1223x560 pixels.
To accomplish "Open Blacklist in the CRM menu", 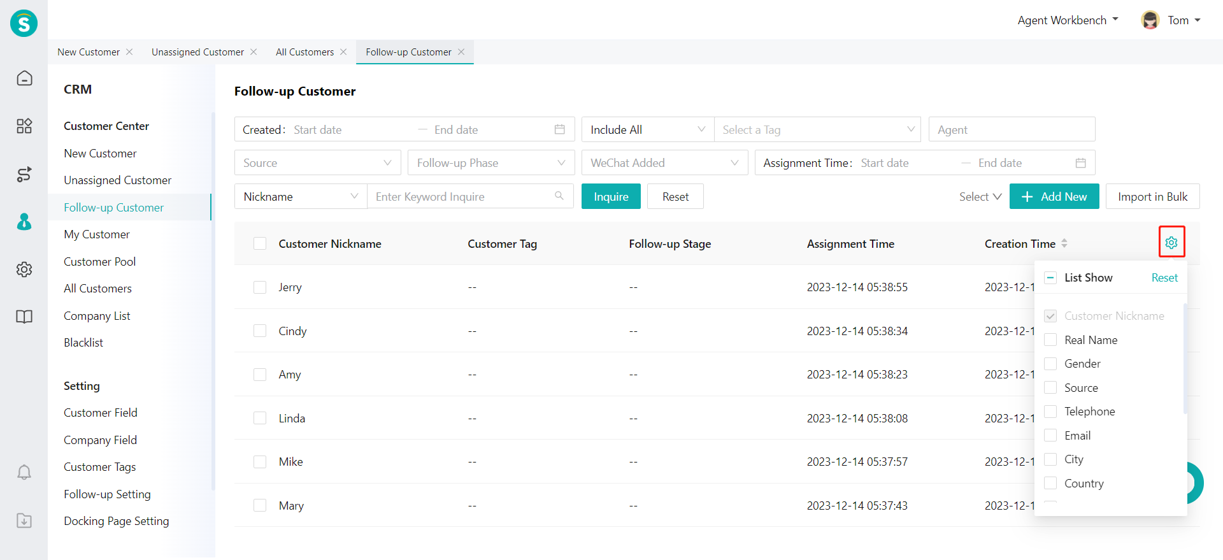I will [x=83, y=343].
